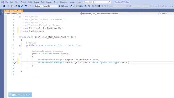Open the Test menu
Viewport: 174px width, 98px height.
42,2
